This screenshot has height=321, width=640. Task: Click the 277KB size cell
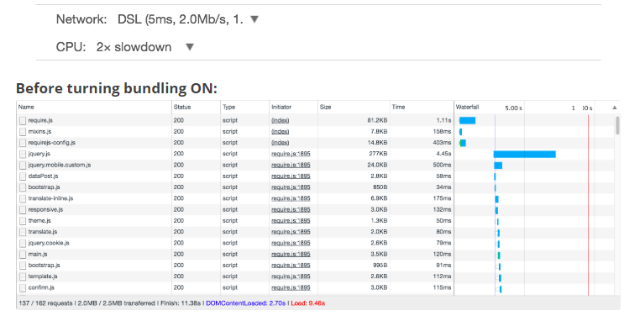[x=378, y=154]
